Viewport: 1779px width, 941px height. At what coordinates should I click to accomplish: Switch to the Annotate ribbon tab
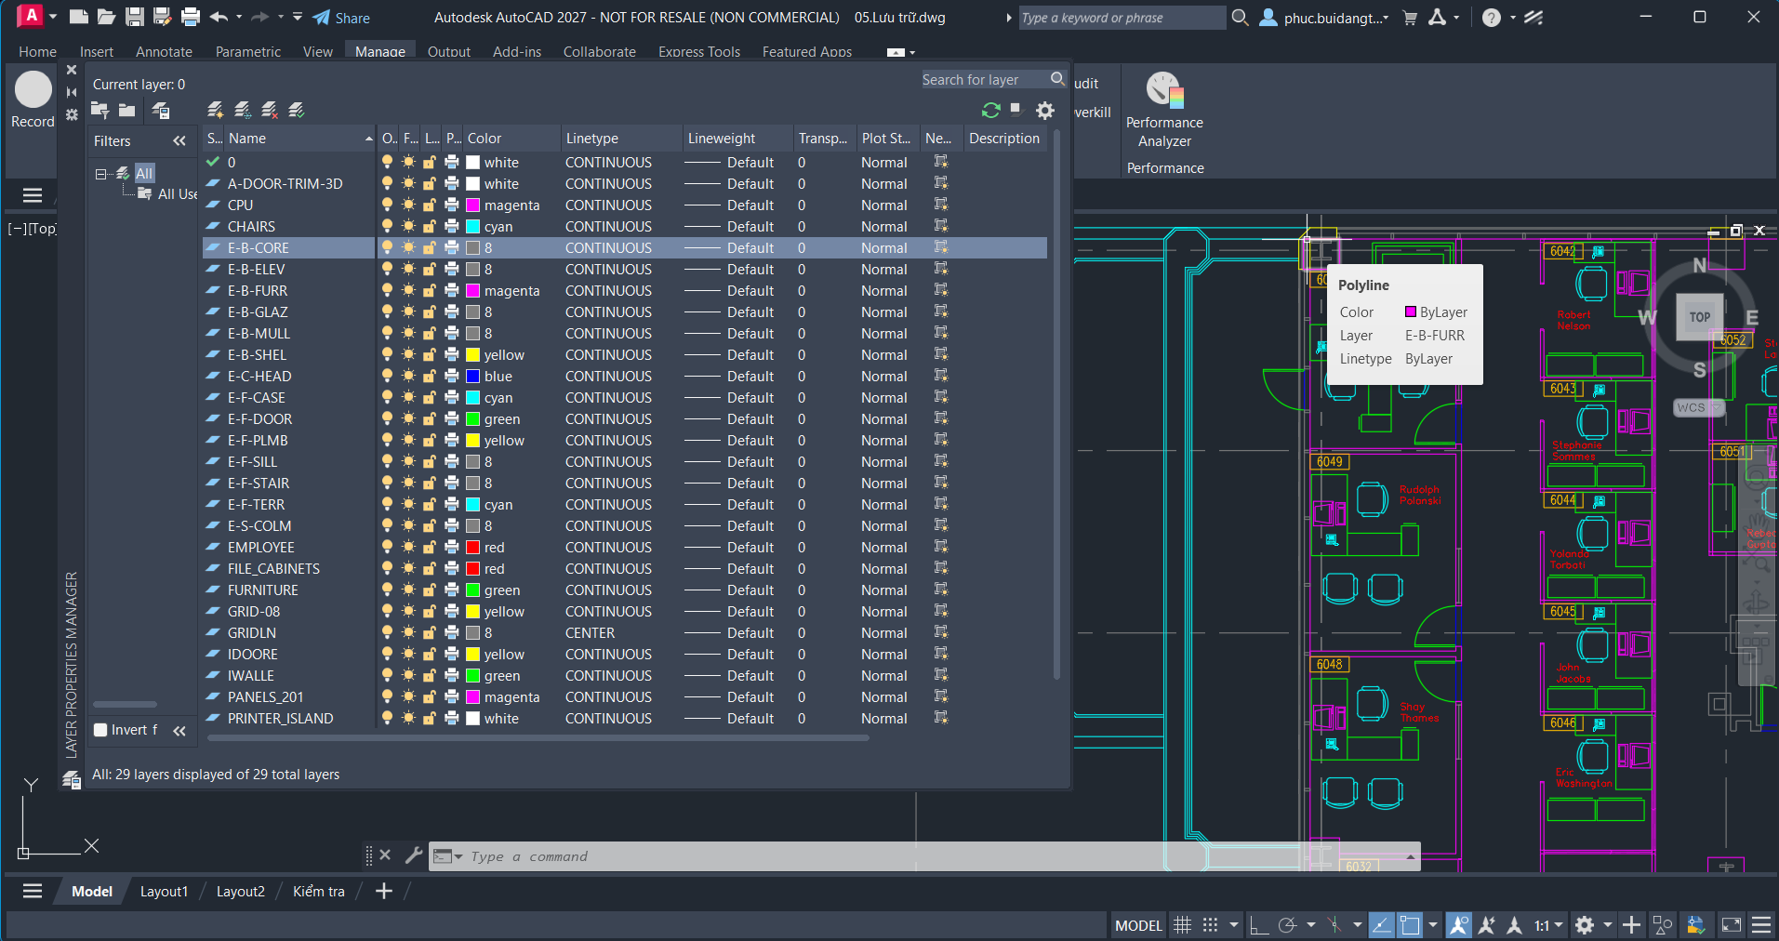164,52
